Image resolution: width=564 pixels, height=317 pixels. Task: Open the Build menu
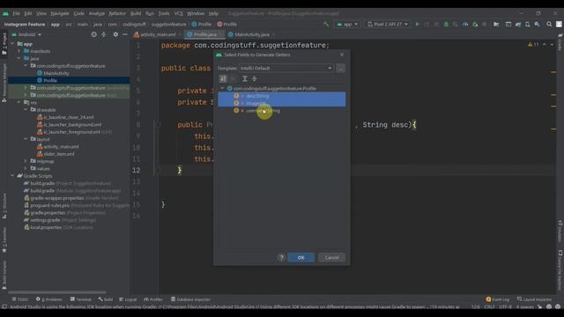click(x=136, y=13)
